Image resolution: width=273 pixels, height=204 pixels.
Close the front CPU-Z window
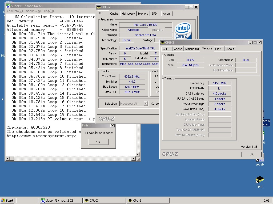260,42
